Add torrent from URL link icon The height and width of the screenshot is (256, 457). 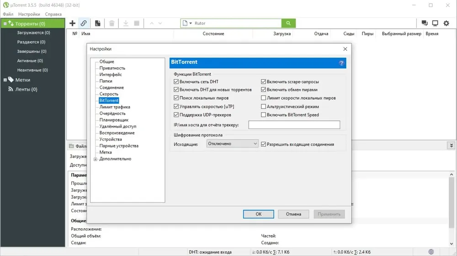coord(84,23)
